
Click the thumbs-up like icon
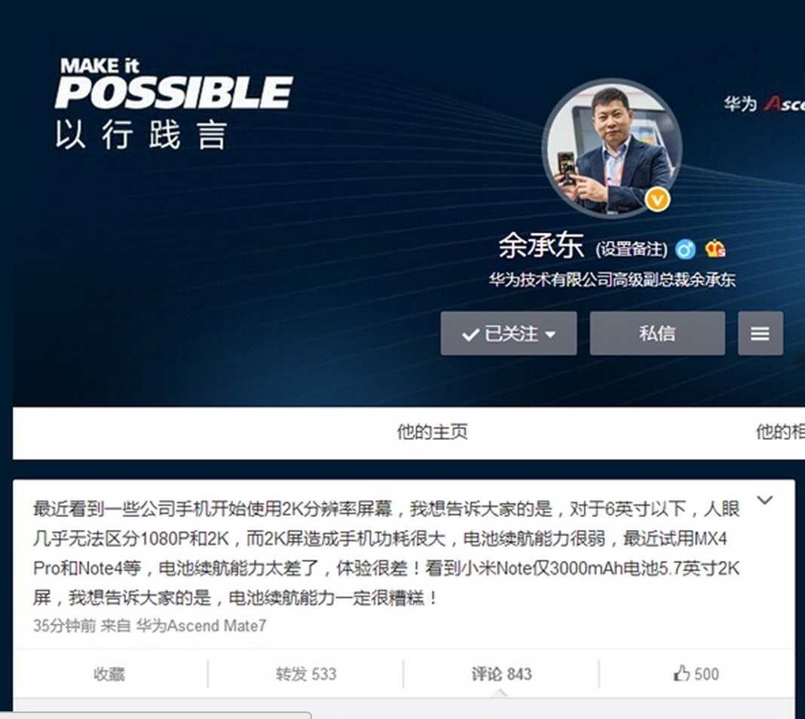(x=681, y=673)
